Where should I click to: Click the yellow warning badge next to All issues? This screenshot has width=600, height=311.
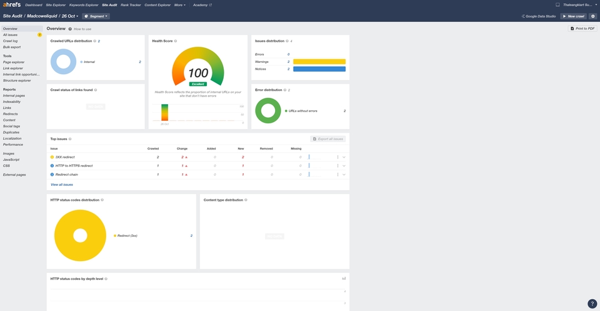[x=39, y=35]
